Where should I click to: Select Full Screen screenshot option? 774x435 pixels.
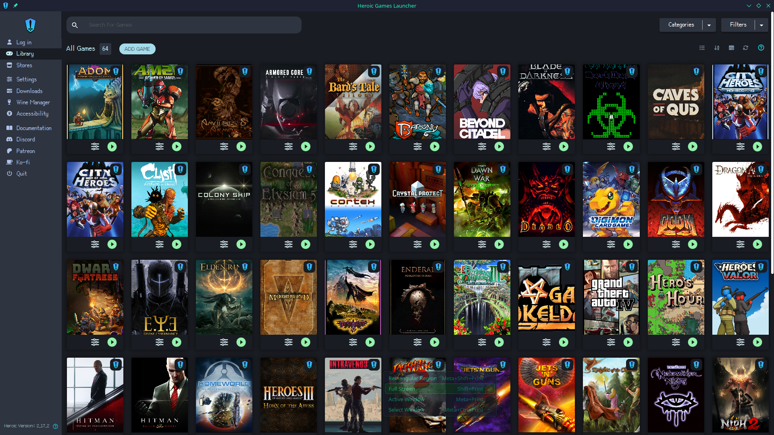[440, 389]
